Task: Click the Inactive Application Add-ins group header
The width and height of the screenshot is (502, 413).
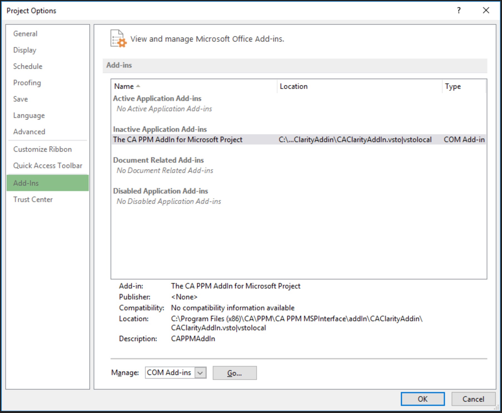Action: [160, 129]
